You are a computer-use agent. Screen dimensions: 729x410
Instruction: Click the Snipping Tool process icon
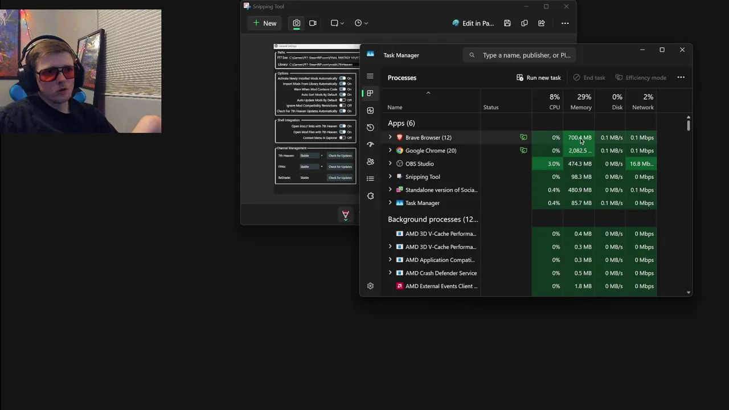point(400,177)
